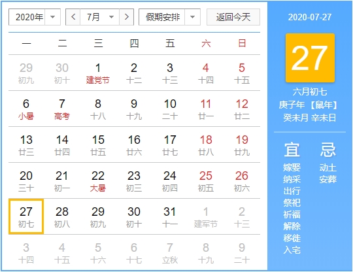This screenshot has width=353, height=272.
Task: Click August 1 建军节 date
Action: pyautogui.click(x=206, y=217)
